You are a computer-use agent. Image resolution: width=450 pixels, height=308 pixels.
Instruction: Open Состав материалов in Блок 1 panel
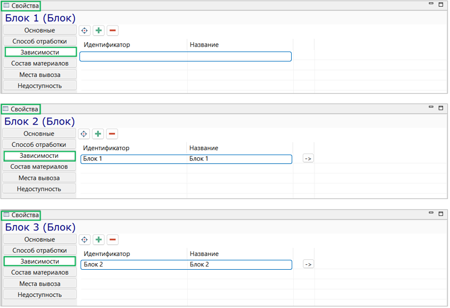(x=40, y=63)
